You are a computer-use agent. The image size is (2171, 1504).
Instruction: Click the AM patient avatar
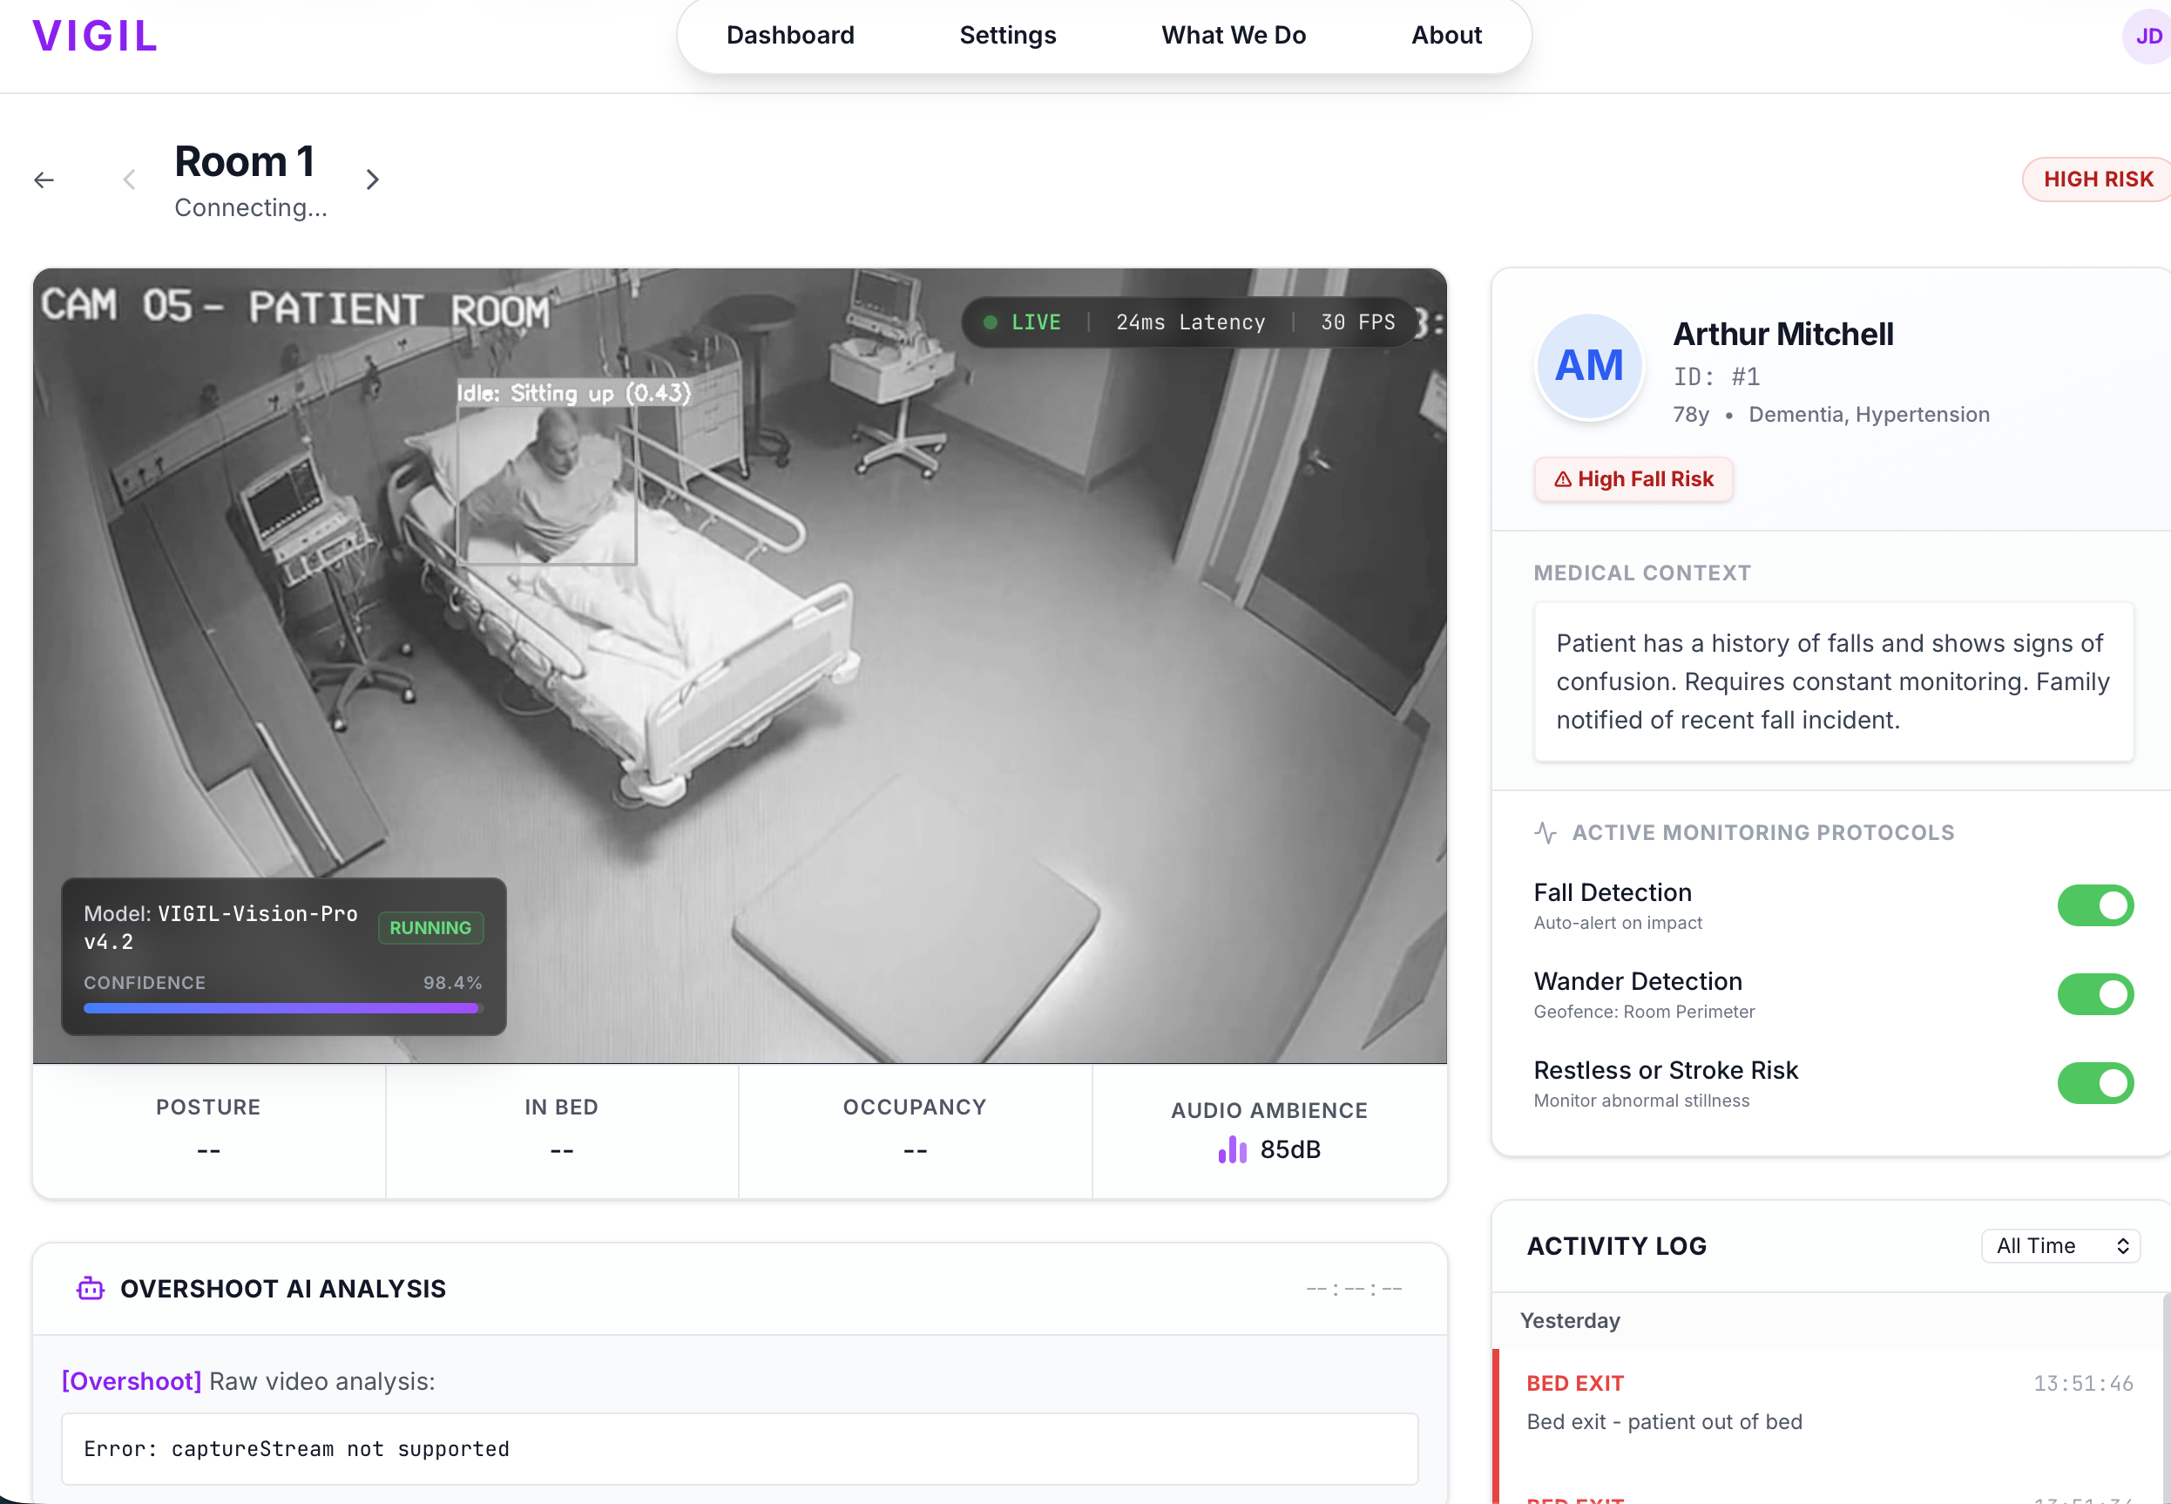coord(1589,367)
